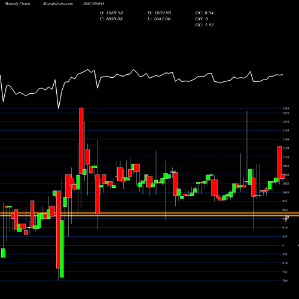
Task: Select the "BSE 936048" symbol label
Action: click(x=94, y=4)
